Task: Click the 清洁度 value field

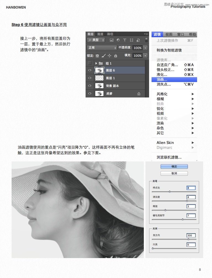Action: coord(191,197)
